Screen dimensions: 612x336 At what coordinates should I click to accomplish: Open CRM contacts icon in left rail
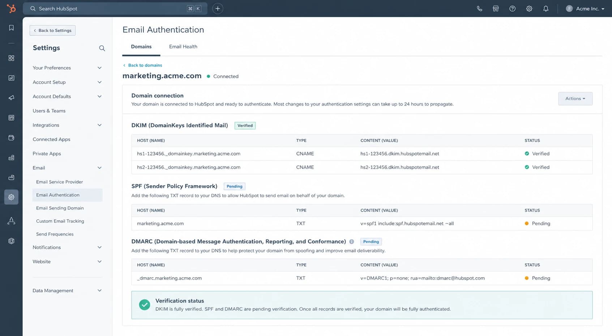tap(11, 78)
